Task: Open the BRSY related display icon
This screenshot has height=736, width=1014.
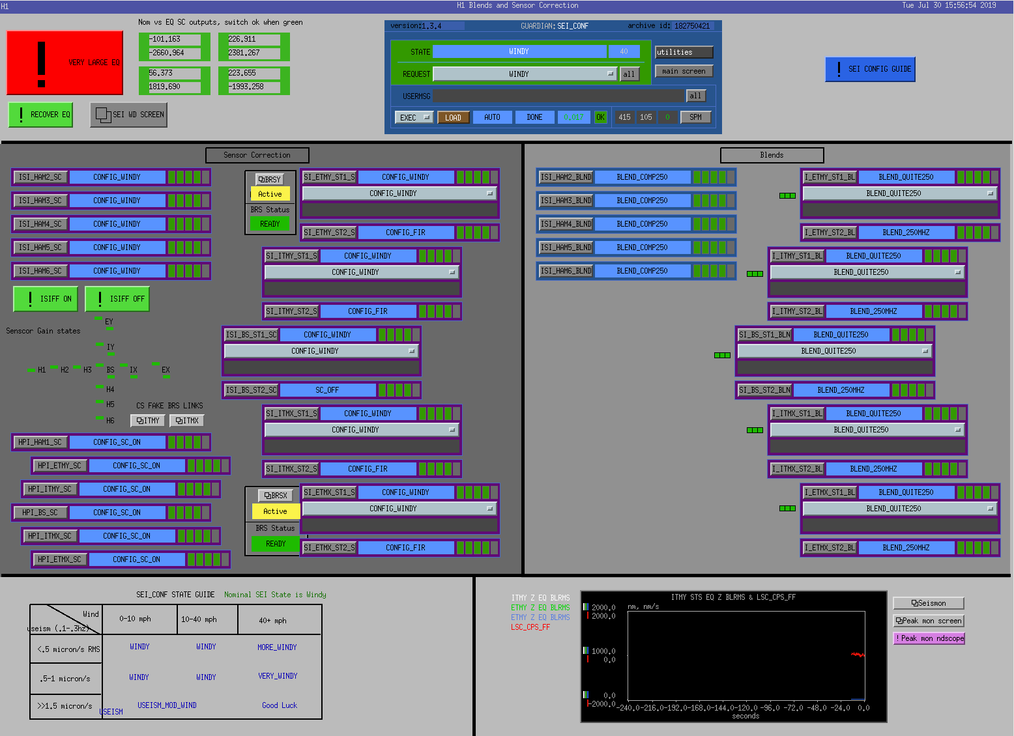Action: [261, 180]
